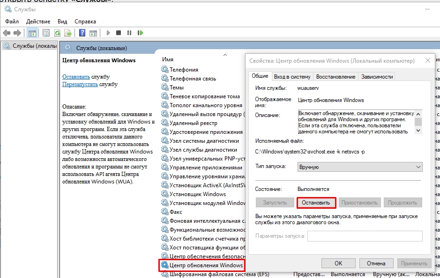This screenshot has height=278, width=440.
Task: Close the properties dialog with X
Action: [x=428, y=60]
